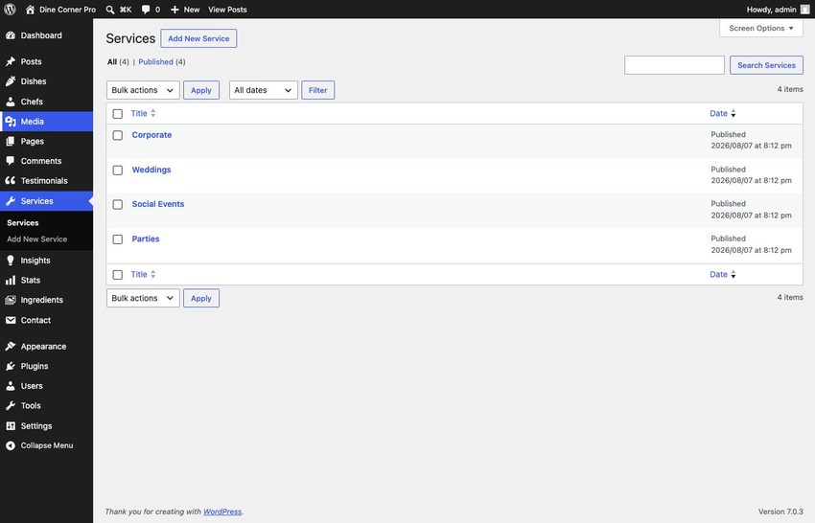Viewport: 815px width, 523px height.
Task: Open the Add New Service submenu item
Action: [36, 239]
